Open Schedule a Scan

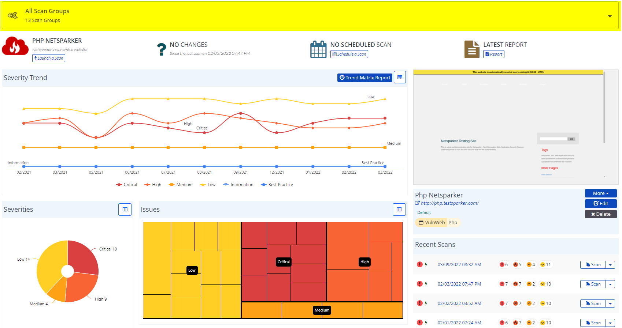pyautogui.click(x=349, y=54)
